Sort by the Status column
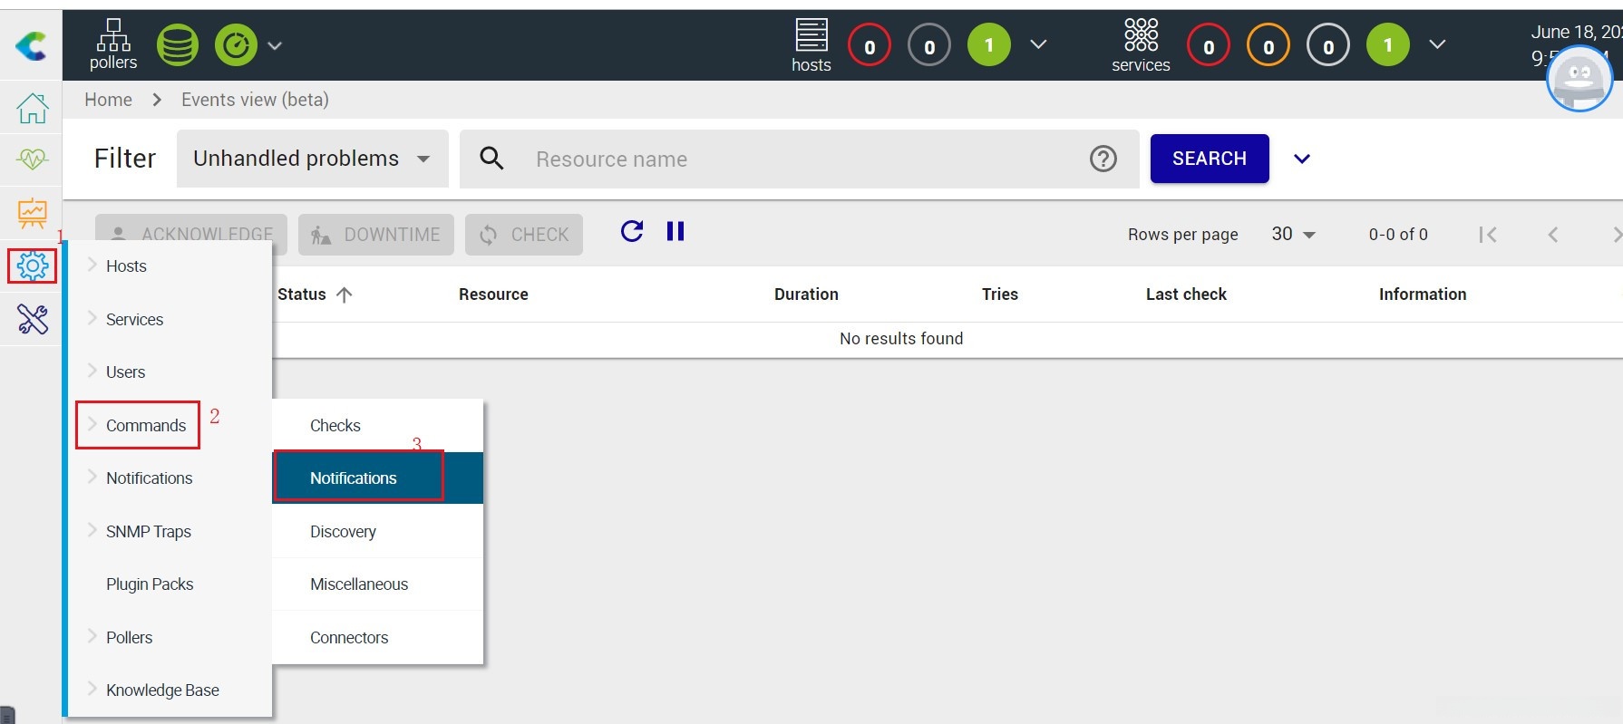This screenshot has width=1623, height=724. tap(315, 294)
